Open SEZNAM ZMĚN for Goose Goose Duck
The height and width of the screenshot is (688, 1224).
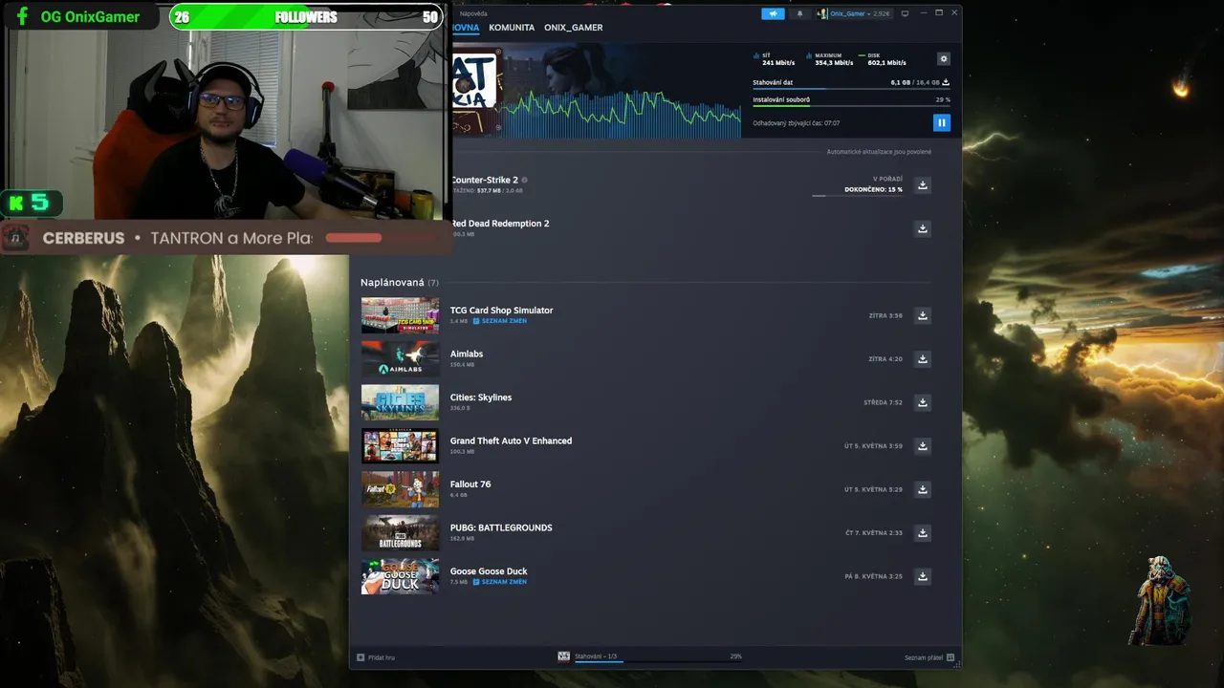[500, 582]
